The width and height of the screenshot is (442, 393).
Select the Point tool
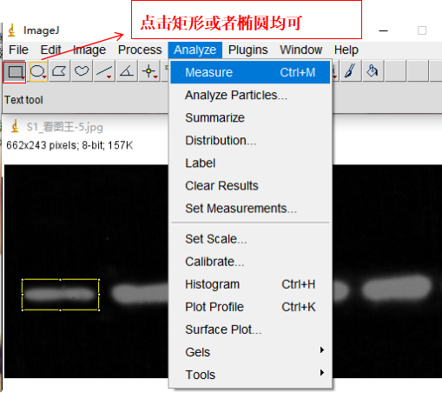pyautogui.click(x=149, y=71)
